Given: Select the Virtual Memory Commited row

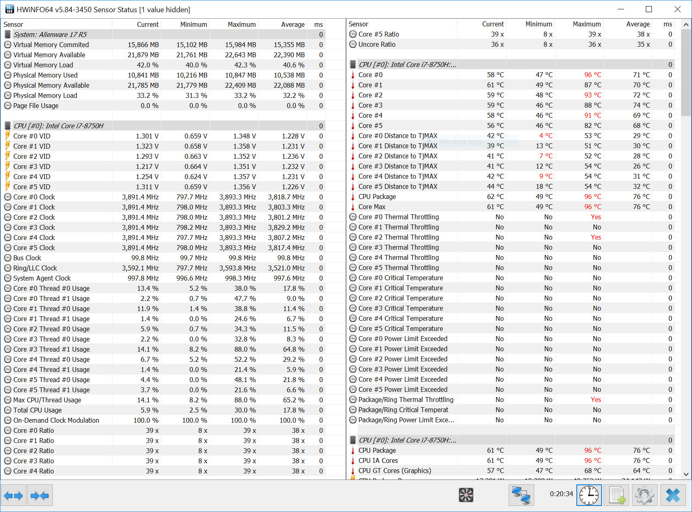Looking at the screenshot, I should pyautogui.click(x=163, y=45).
